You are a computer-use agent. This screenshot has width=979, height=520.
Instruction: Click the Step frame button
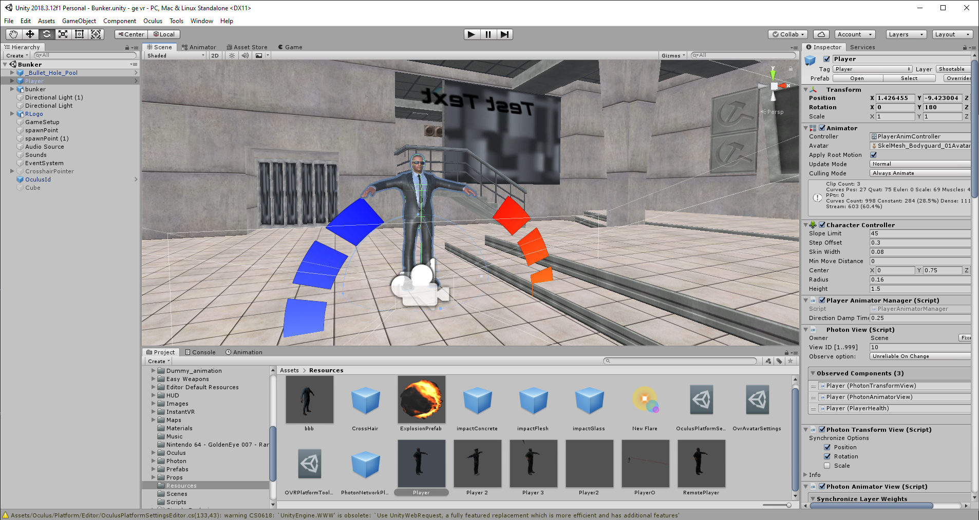[504, 34]
